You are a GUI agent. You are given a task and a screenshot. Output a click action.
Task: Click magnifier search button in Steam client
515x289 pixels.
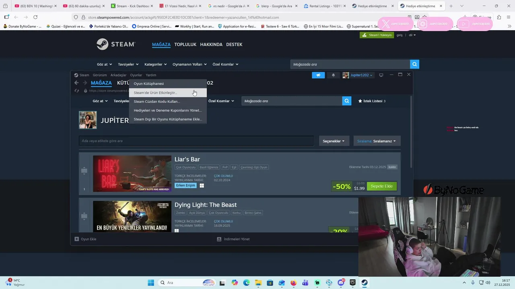point(347,101)
